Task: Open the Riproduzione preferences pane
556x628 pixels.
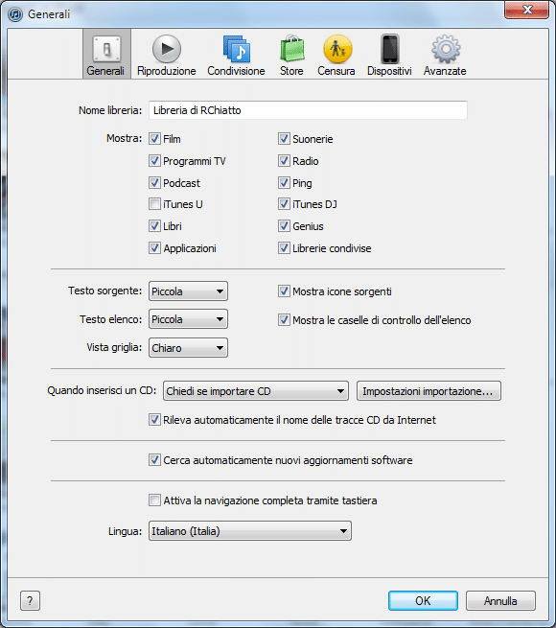Action: (x=166, y=56)
